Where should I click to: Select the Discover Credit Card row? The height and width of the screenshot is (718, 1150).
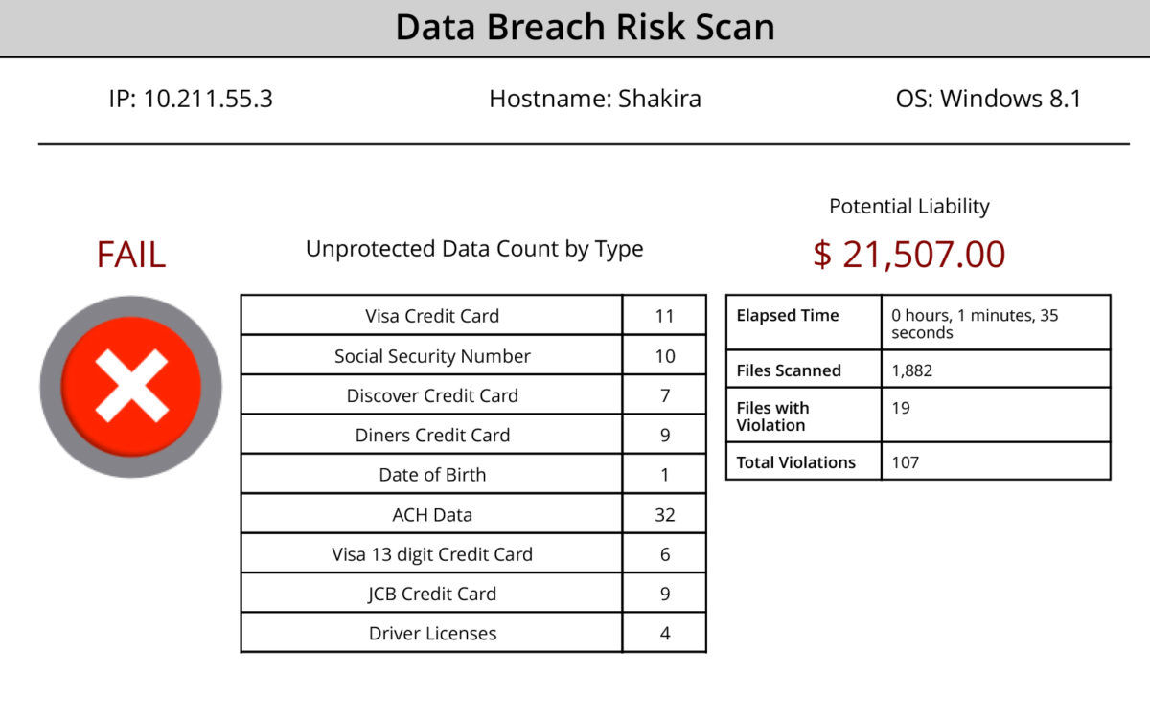tap(432, 395)
